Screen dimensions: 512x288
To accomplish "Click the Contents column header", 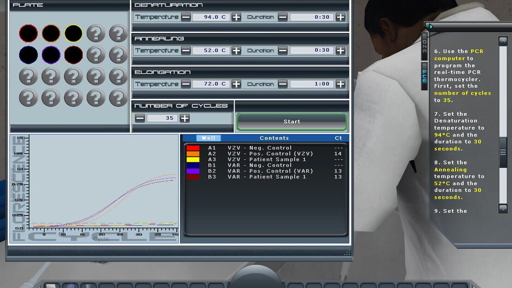I will click(274, 138).
